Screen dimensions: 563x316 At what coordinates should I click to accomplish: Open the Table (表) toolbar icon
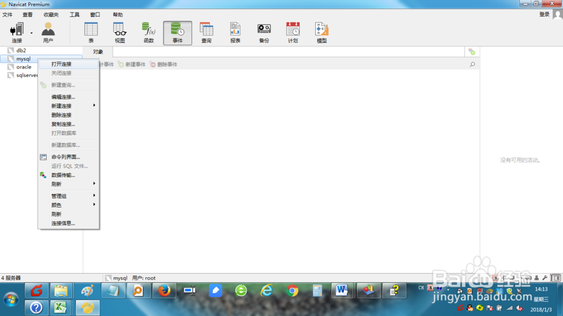point(91,33)
